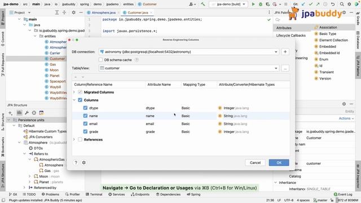Show DB schema cache help tooltip icon
Screen dimensions: 361x203
(137, 60)
